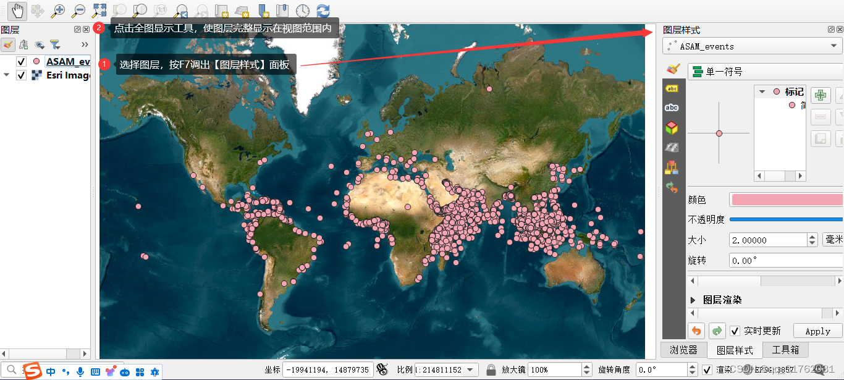Select the Symbology brush tab
Viewport: 844px width, 380px height.
pos(672,69)
